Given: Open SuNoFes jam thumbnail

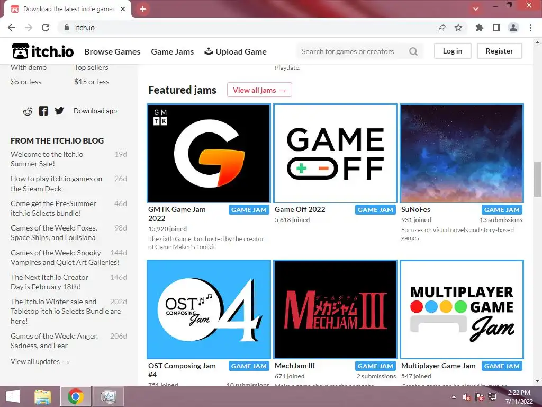Looking at the screenshot, I should 462,153.
